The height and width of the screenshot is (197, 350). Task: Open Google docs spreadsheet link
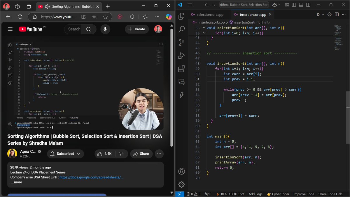tap(91, 177)
